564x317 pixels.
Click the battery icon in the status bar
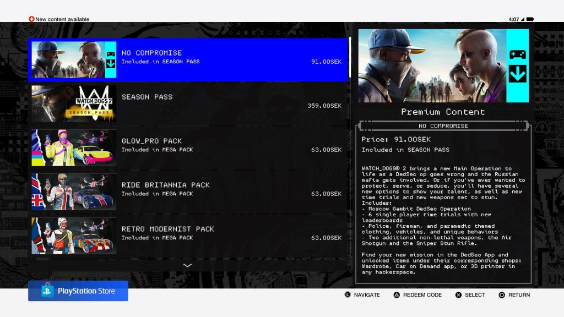(530, 19)
